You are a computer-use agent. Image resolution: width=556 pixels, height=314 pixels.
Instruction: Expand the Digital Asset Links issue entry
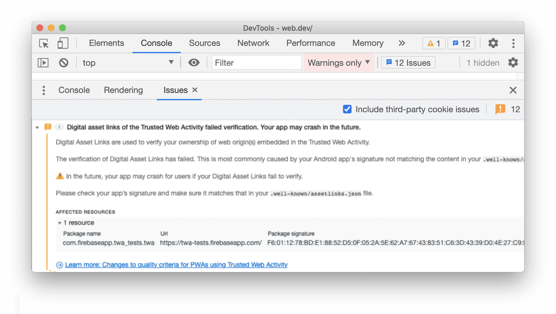point(37,127)
